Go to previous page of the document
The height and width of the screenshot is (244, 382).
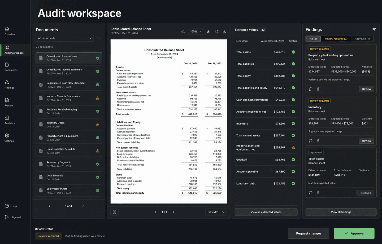pyautogui.click(x=156, y=212)
